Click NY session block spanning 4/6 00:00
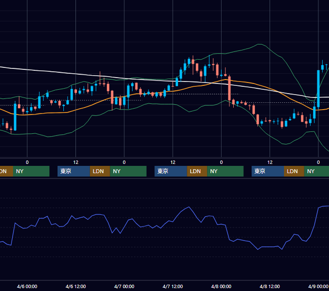The width and height of the screenshot is (329, 291). [31, 171]
